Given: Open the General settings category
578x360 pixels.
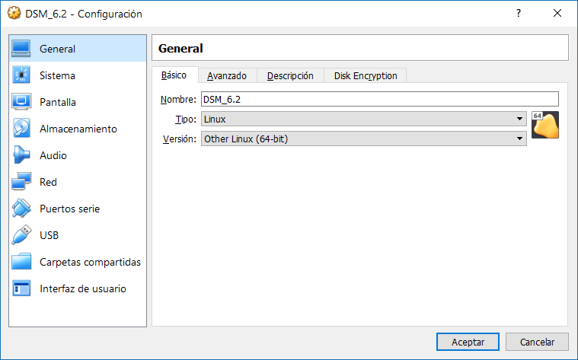Looking at the screenshot, I should [78, 49].
